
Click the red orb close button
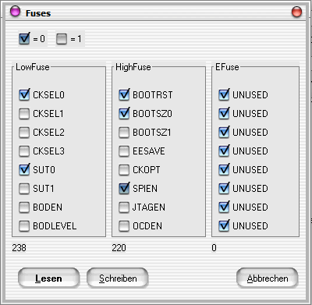296,12
